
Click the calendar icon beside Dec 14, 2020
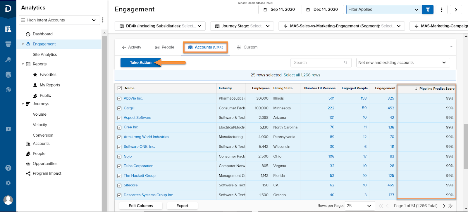pos(308,10)
